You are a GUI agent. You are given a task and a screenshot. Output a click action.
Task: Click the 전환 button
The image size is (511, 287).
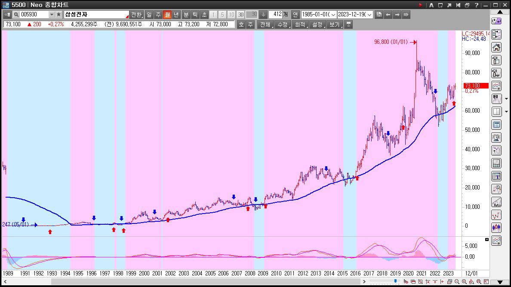pos(136,15)
